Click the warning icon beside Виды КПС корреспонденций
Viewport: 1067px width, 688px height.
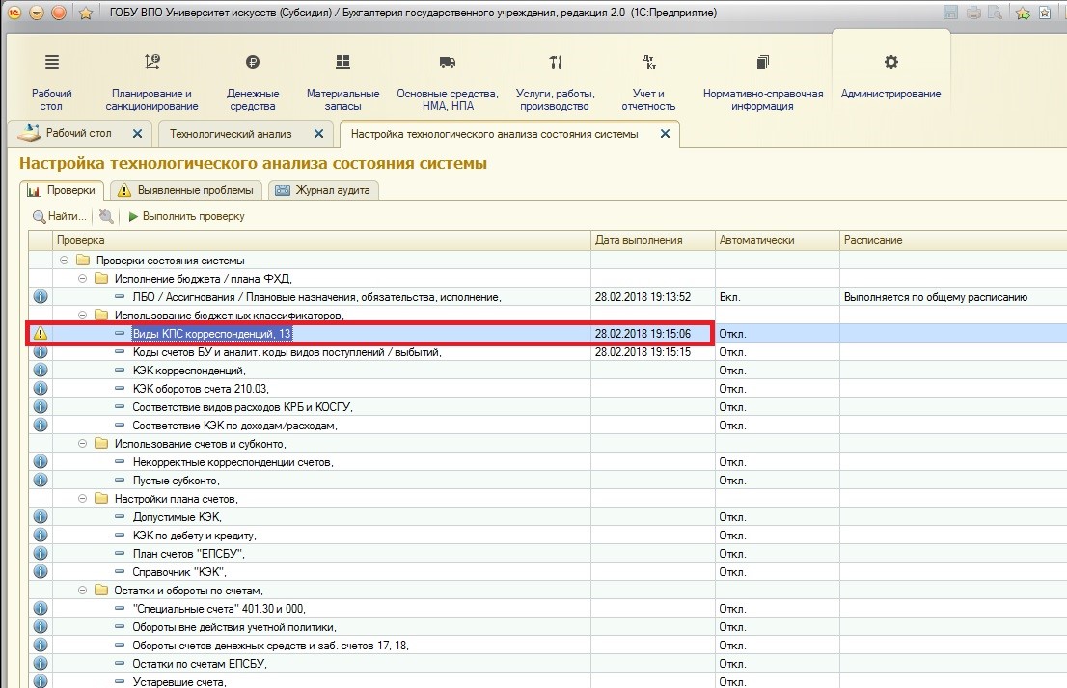[40, 333]
